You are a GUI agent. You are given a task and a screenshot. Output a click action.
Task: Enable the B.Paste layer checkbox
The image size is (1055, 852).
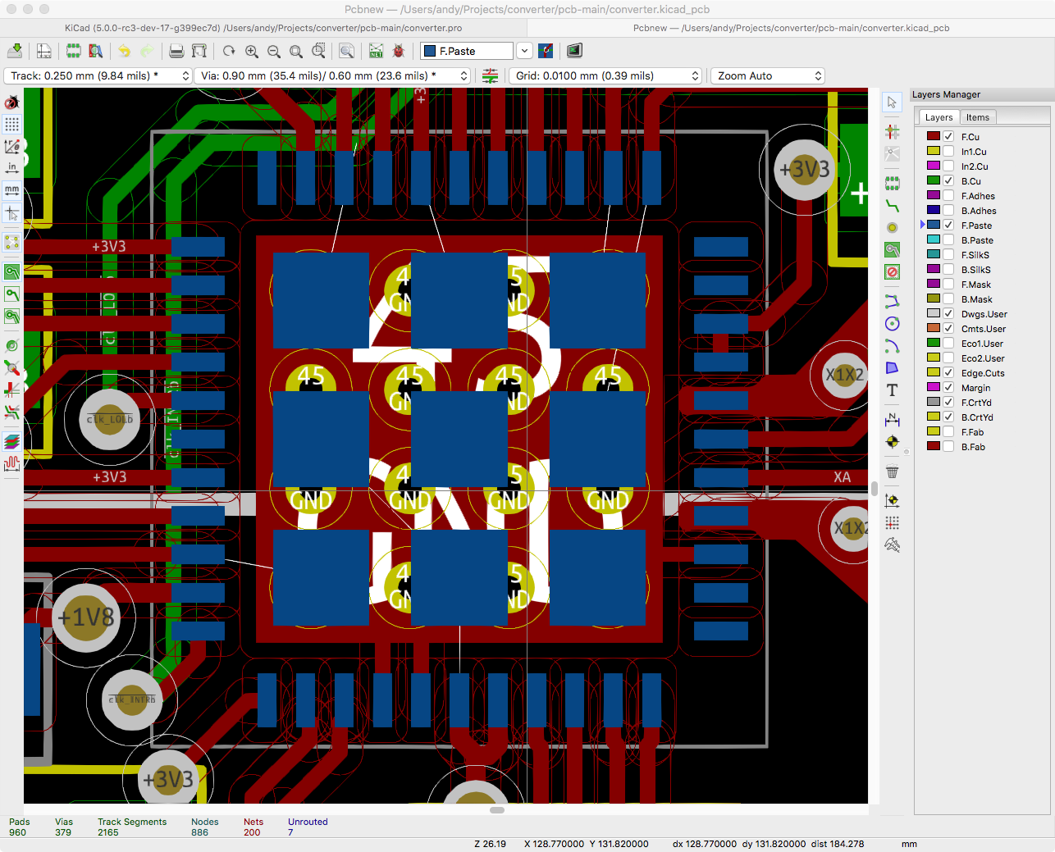coord(948,240)
